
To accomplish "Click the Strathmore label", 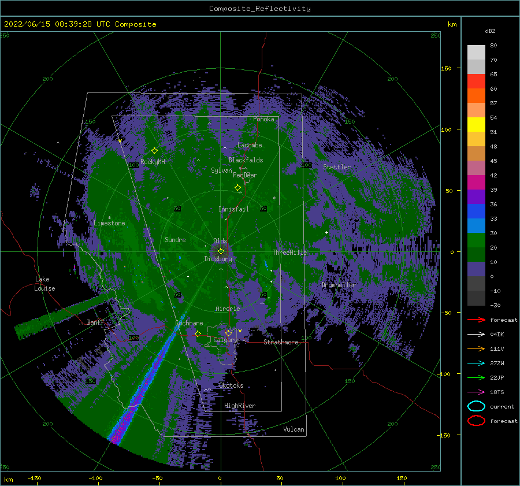I will pyautogui.click(x=281, y=342).
